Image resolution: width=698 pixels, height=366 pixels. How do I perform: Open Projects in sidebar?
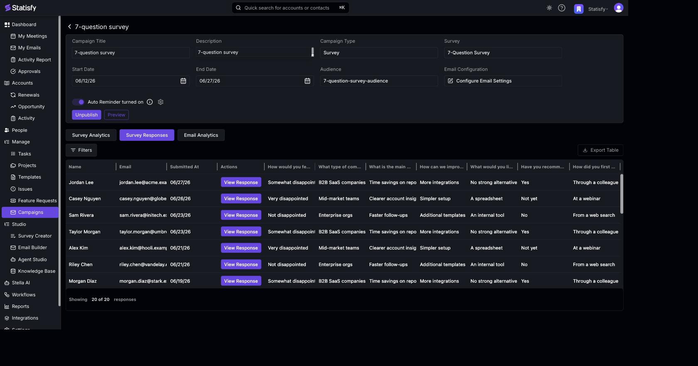point(24,165)
